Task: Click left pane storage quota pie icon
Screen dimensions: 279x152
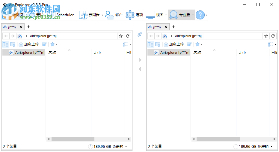Action: click(x=91, y=147)
